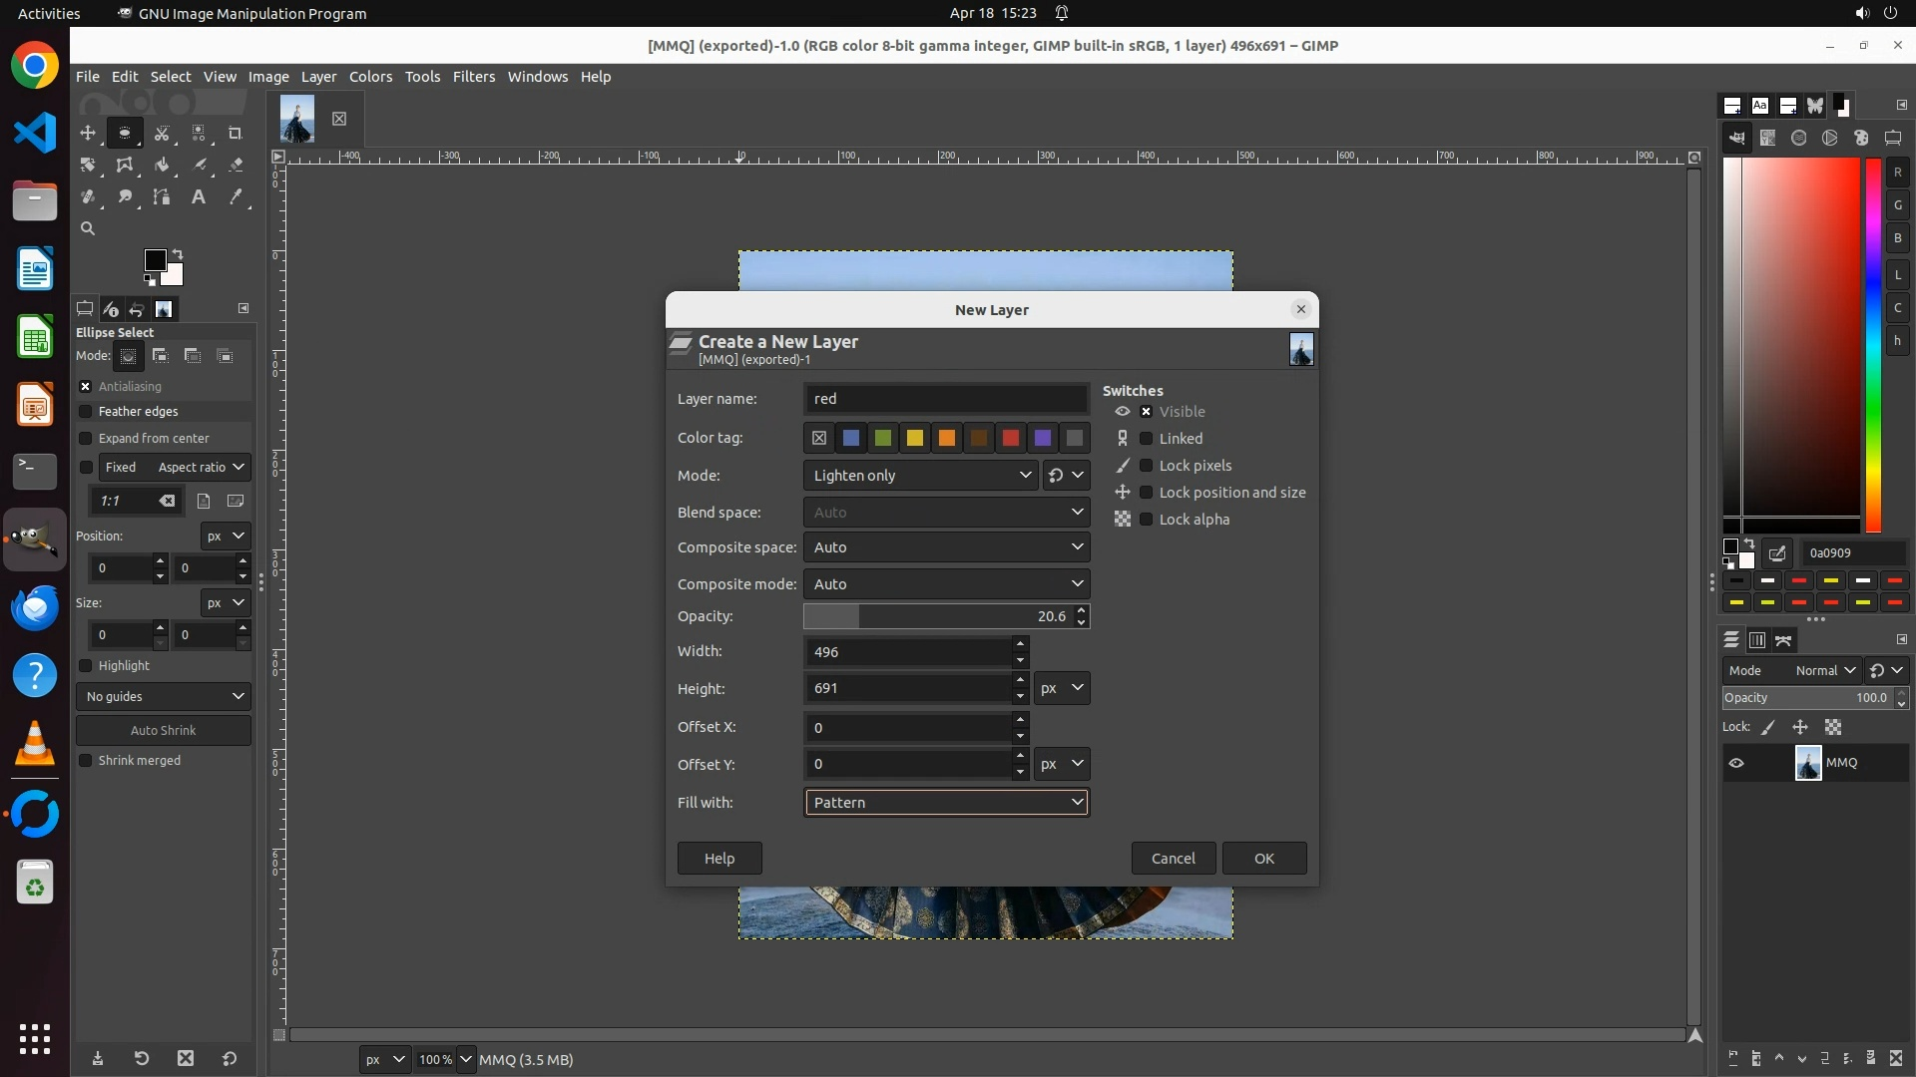Open the Filters menu
Viewport: 1916px width, 1077px height.
[x=473, y=77]
